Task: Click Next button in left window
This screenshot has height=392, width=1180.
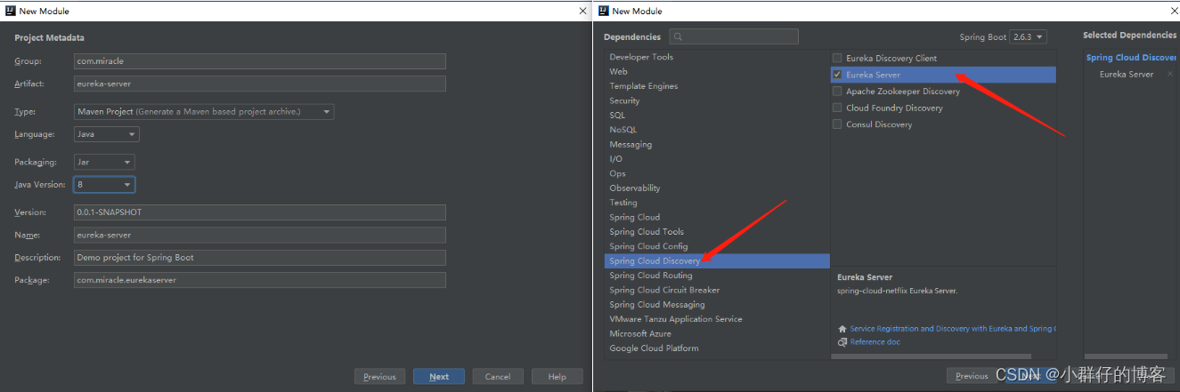Action: coord(439,377)
